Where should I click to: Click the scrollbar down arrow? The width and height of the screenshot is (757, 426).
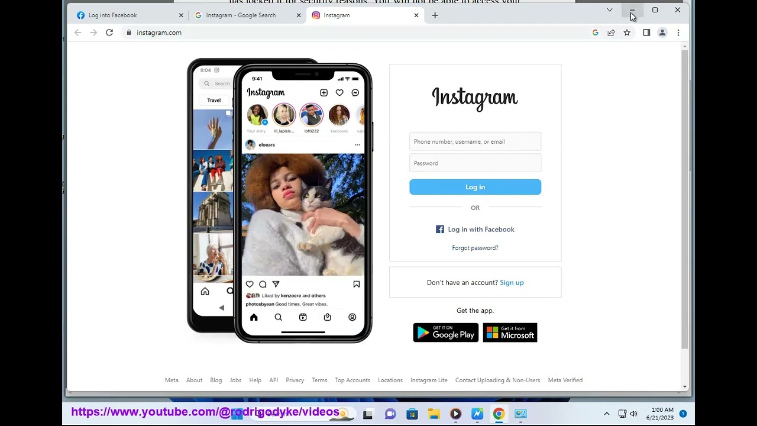[685, 387]
